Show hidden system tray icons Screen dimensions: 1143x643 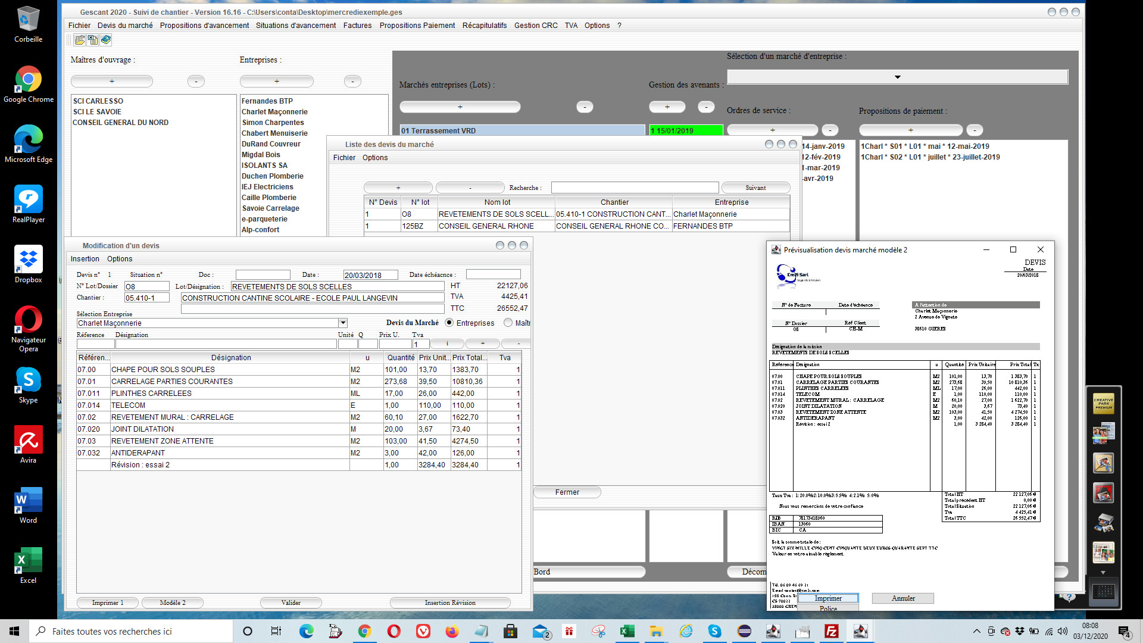(x=976, y=631)
